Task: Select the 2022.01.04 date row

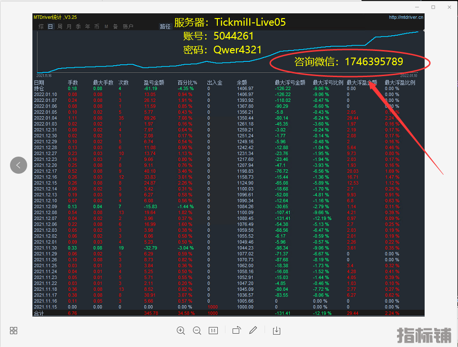Action: 45,118
